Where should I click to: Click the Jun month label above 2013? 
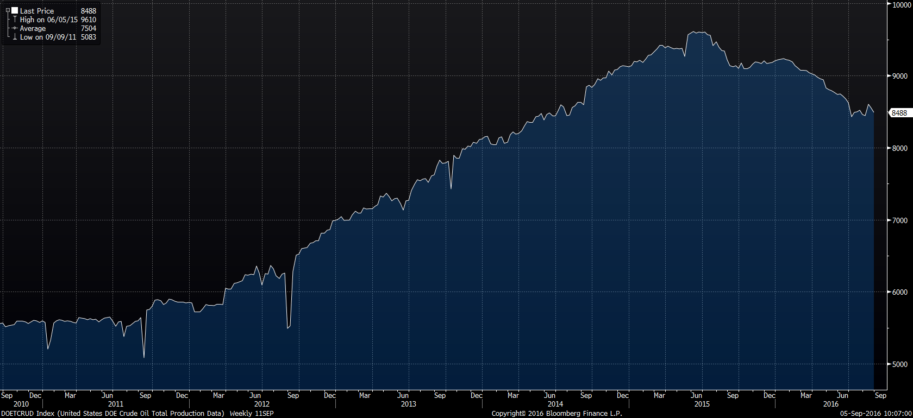(x=403, y=395)
